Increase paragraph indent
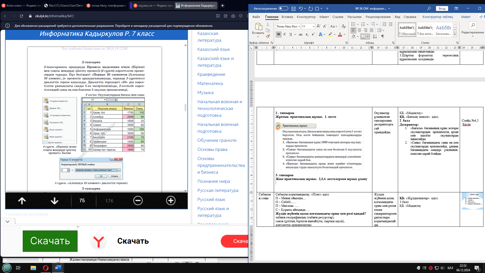The image size is (485, 273). tap(391, 24)
